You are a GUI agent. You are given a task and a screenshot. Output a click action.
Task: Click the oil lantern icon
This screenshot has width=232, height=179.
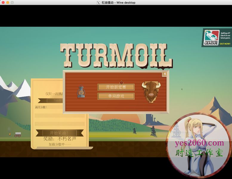(x=81, y=92)
